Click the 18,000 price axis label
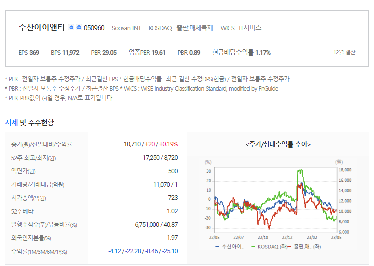This screenshot has width=374, height=266. point(345,170)
